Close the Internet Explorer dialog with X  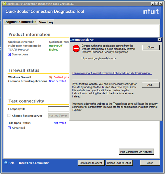tap(159, 40)
